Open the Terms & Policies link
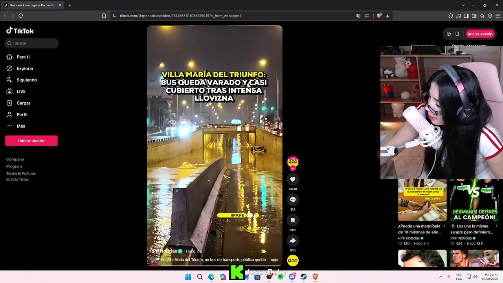The image size is (503, 283). [x=21, y=173]
